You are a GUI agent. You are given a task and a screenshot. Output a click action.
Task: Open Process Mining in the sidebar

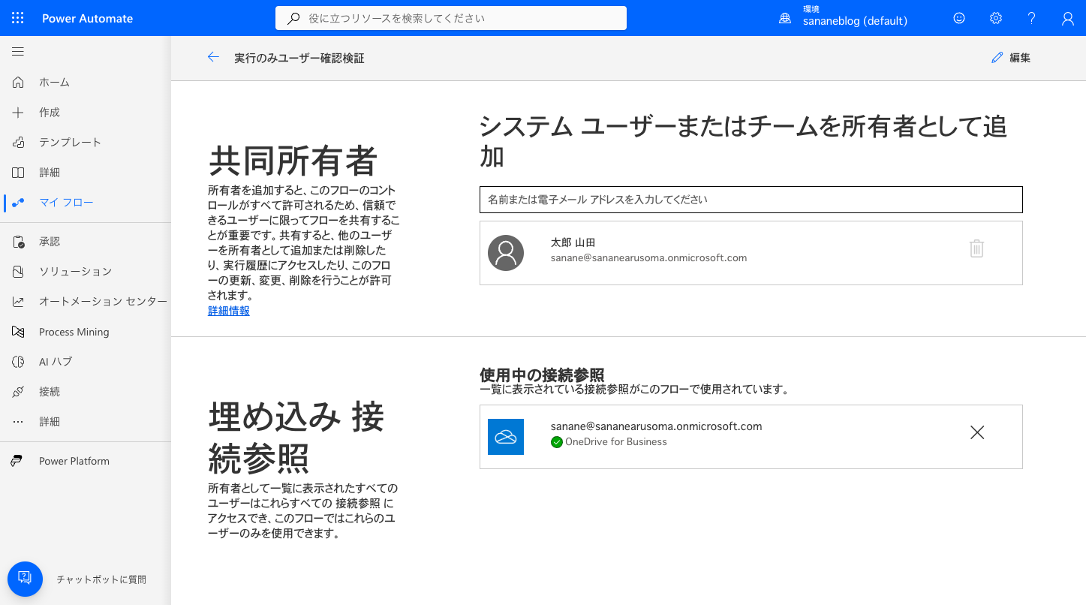[74, 332]
